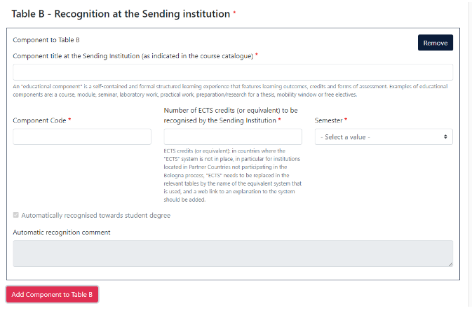Click the Component Code label
Screen dimensions: 472x313
39,120
